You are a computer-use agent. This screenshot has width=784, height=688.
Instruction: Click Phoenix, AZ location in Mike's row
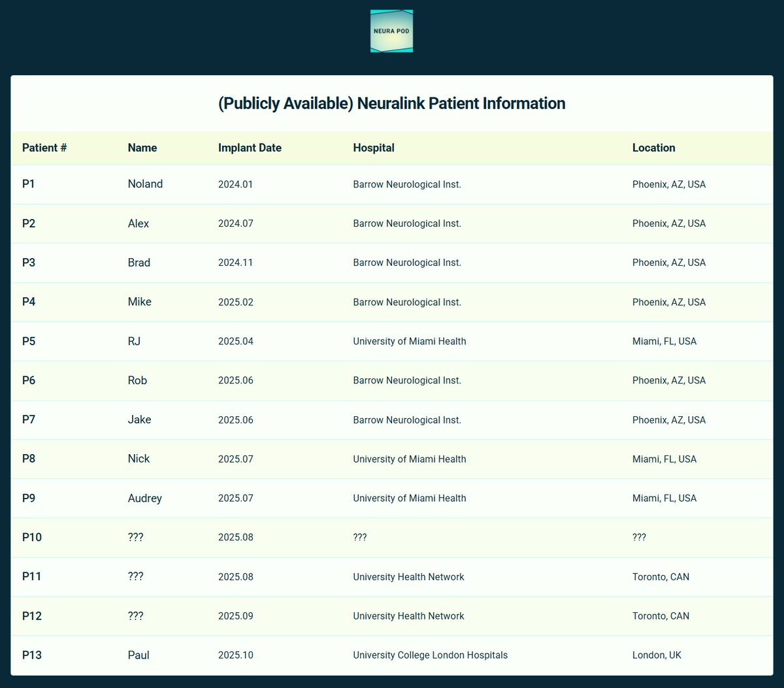pyautogui.click(x=669, y=302)
